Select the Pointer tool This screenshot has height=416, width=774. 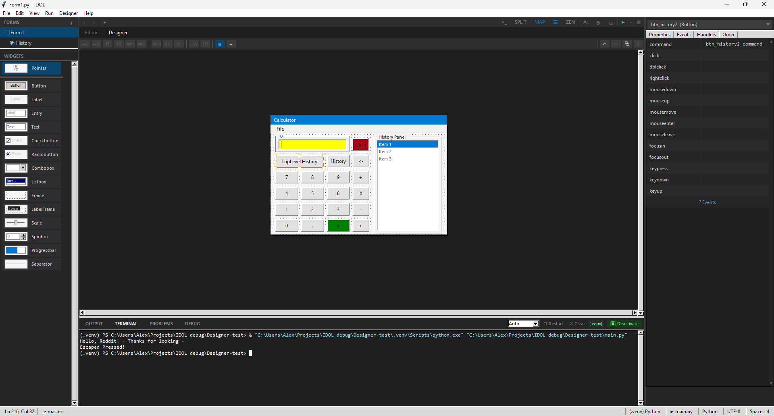point(32,68)
